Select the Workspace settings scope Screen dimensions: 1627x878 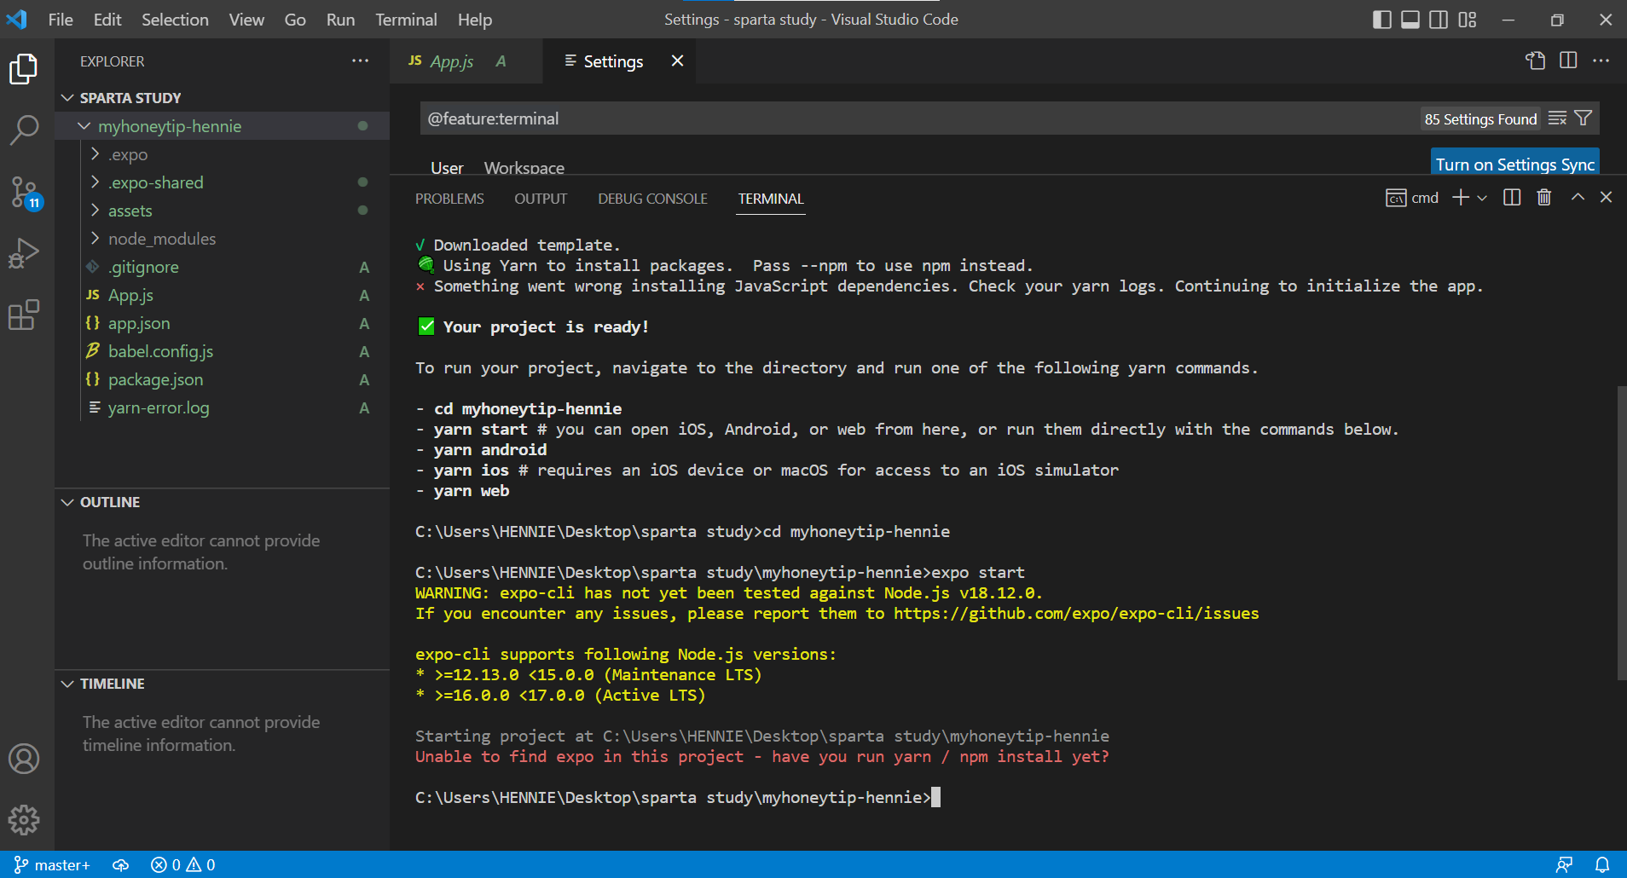point(524,168)
